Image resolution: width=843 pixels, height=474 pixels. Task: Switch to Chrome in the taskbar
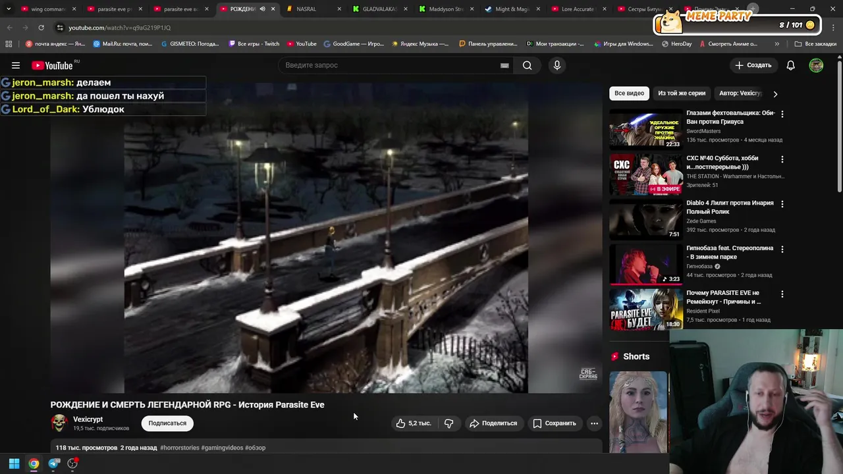pyautogui.click(x=34, y=463)
